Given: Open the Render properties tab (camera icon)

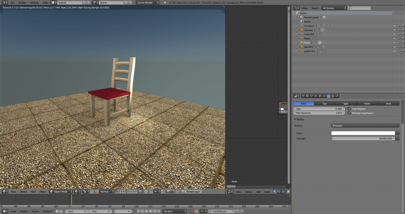Looking at the screenshot, I should pos(303,96).
